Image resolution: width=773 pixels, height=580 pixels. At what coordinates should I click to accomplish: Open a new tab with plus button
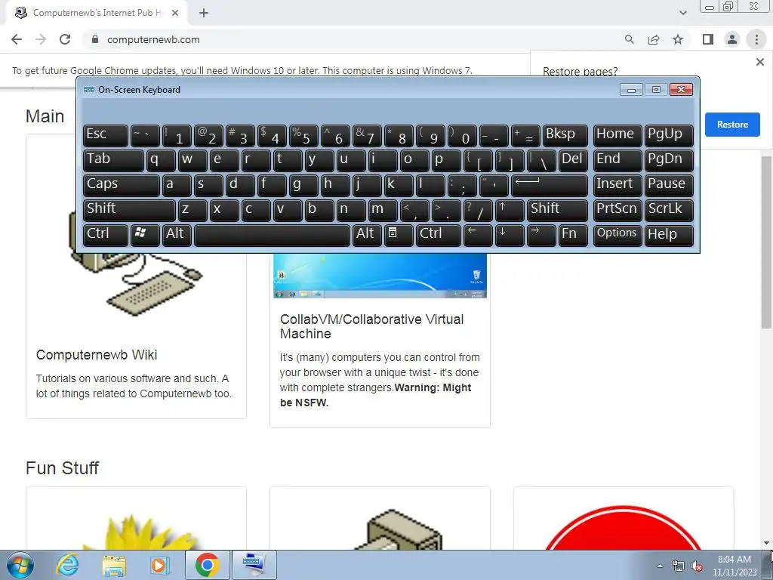pyautogui.click(x=204, y=13)
